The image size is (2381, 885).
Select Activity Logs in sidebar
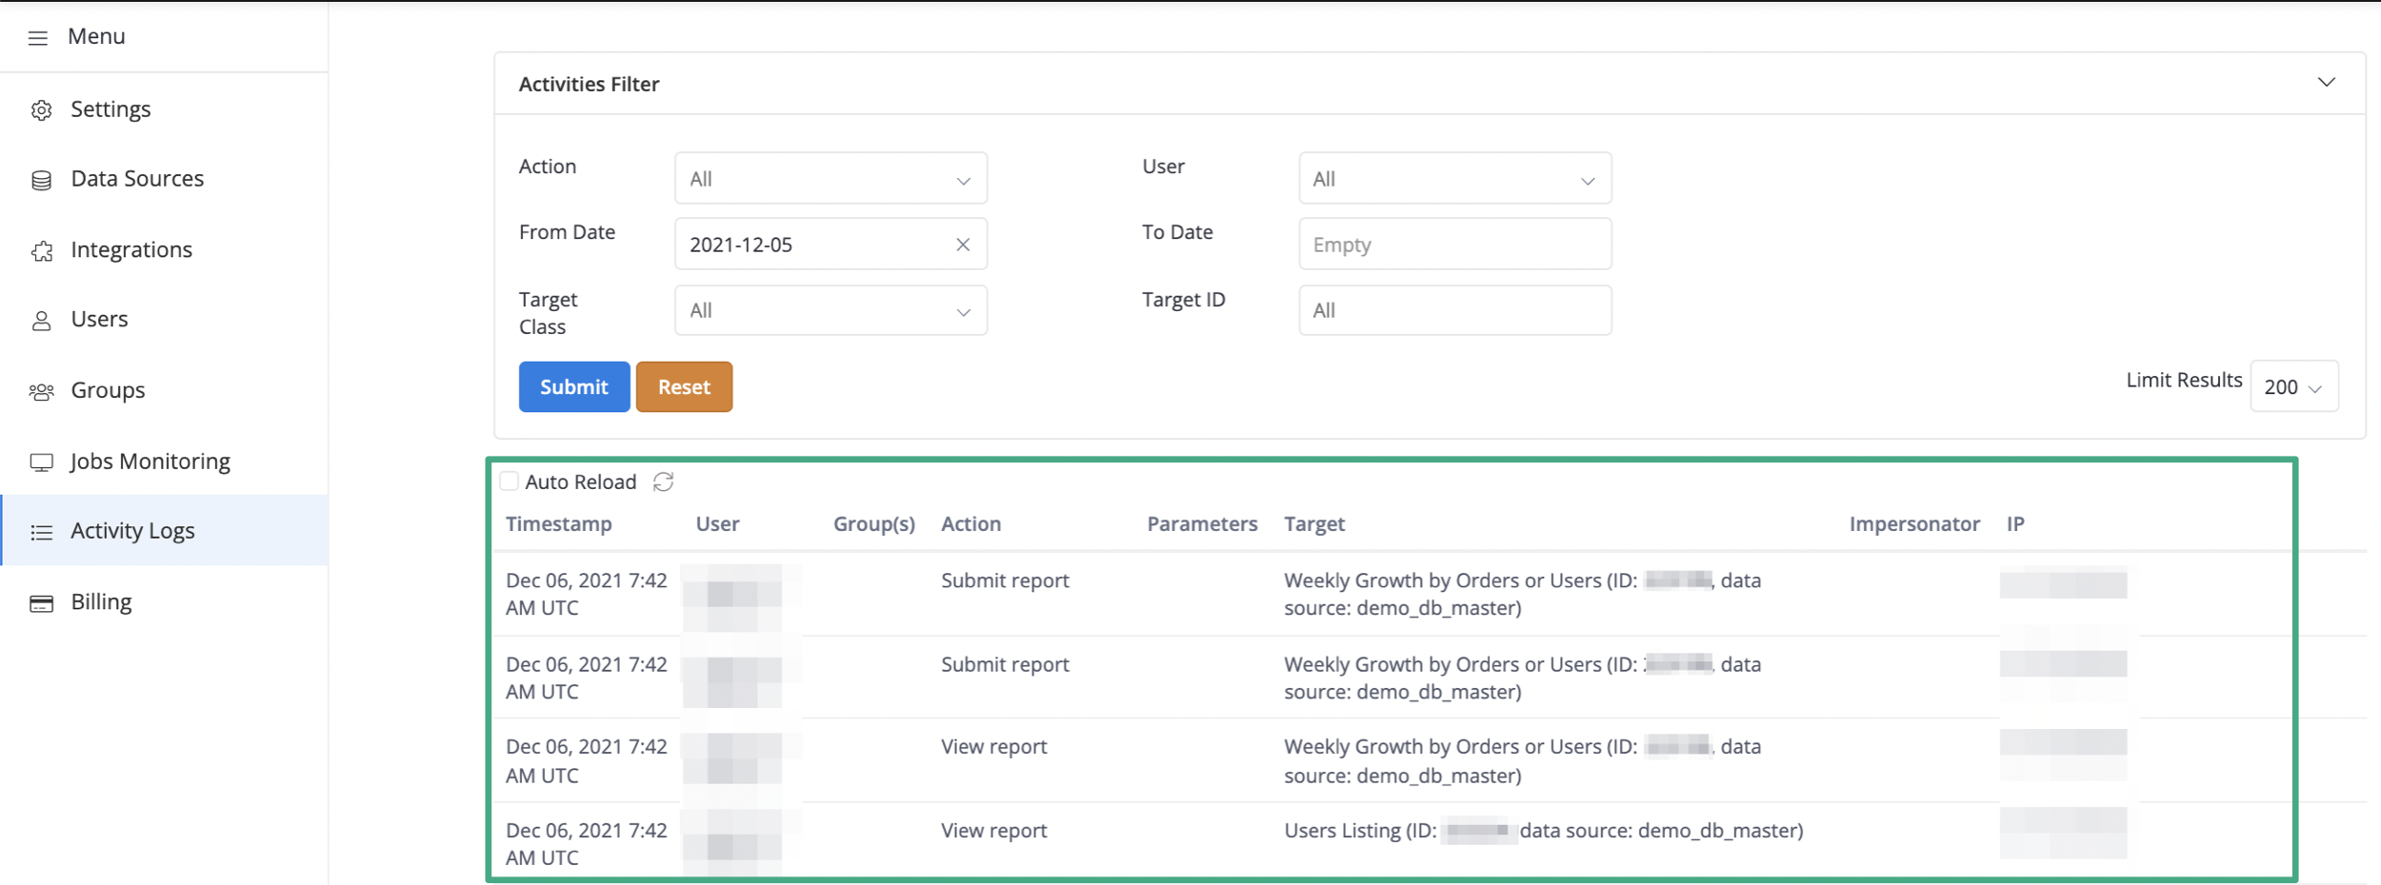pos(165,530)
